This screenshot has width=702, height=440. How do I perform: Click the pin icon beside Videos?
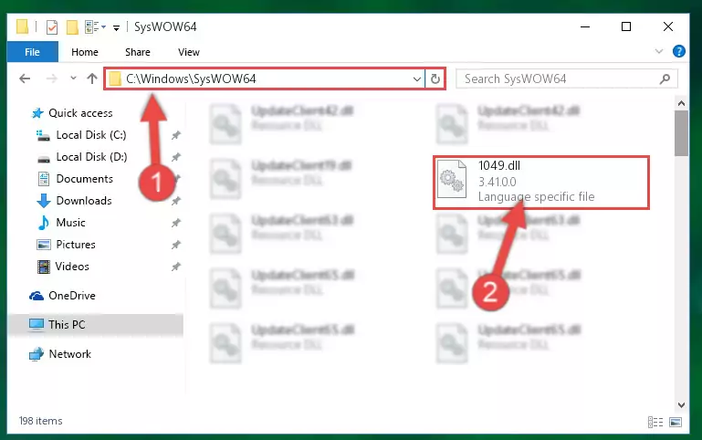(x=176, y=267)
